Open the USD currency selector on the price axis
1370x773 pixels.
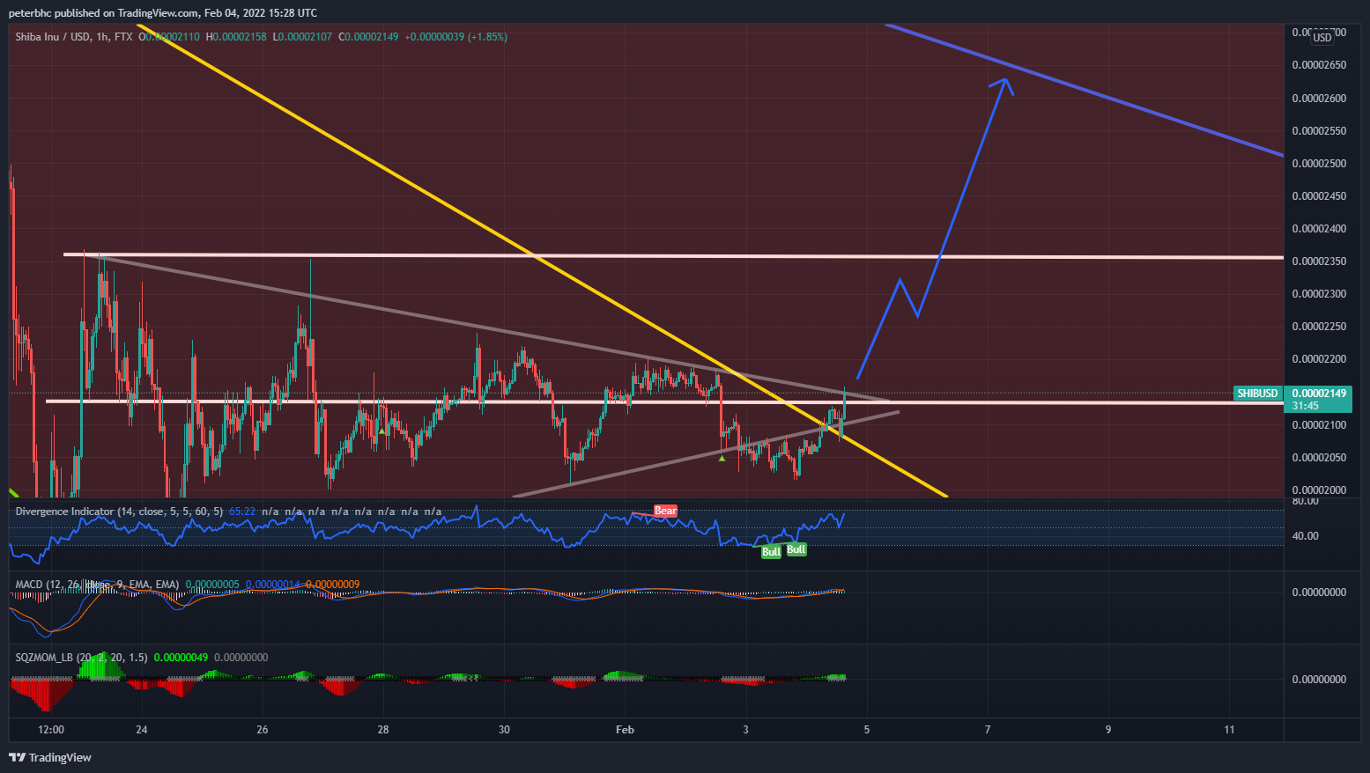pos(1322,38)
